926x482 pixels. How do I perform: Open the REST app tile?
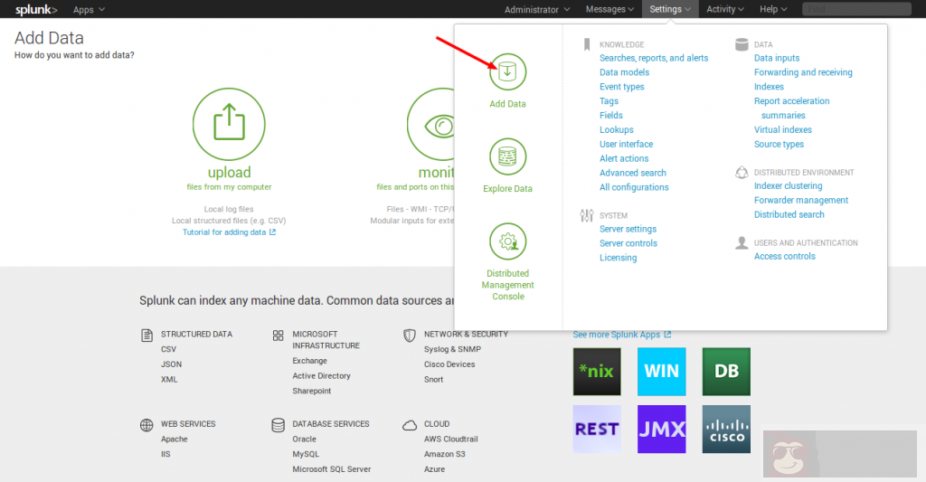pos(597,430)
